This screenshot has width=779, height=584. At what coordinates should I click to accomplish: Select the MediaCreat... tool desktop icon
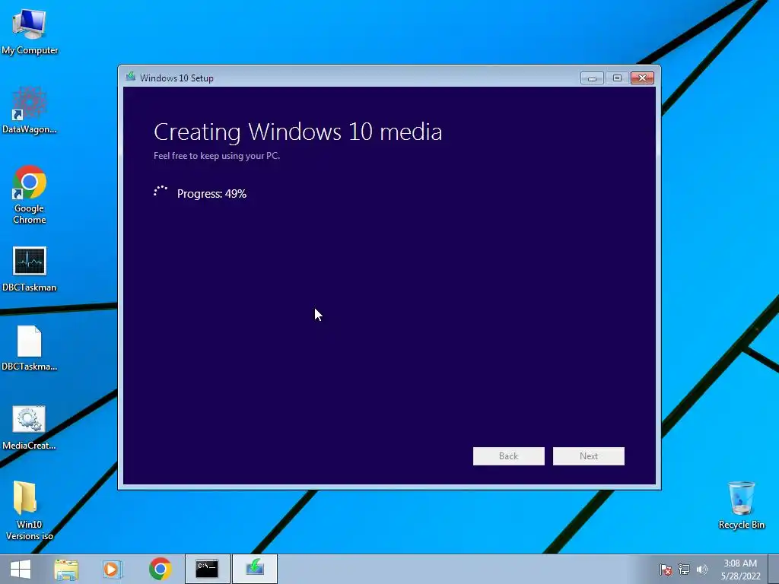pyautogui.click(x=30, y=427)
